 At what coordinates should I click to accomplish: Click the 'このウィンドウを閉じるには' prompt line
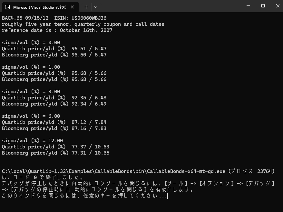(84, 196)
